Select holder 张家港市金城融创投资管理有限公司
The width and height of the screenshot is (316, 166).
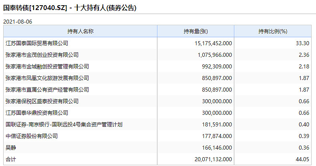(x=47, y=66)
